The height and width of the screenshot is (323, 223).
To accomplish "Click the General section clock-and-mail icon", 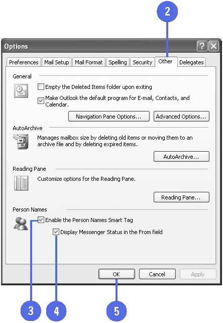I will pos(21,91).
